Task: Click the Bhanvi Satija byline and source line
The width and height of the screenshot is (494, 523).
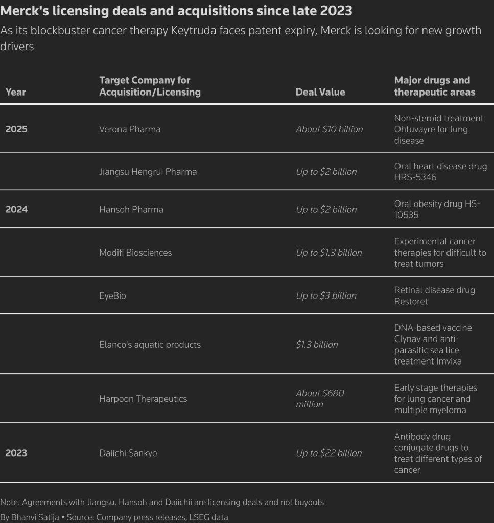Action: [114, 517]
